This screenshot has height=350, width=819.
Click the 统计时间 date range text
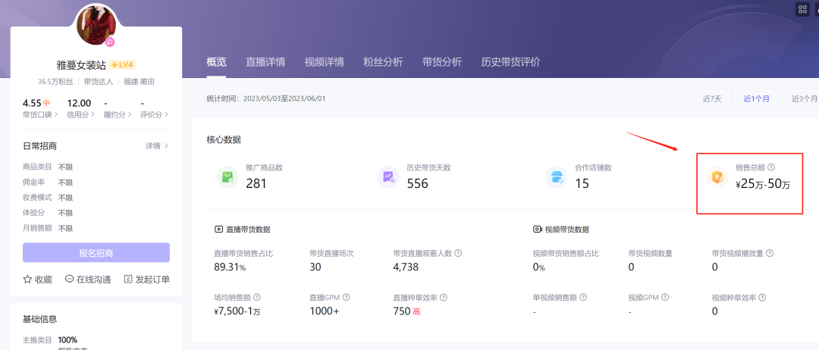click(x=266, y=98)
